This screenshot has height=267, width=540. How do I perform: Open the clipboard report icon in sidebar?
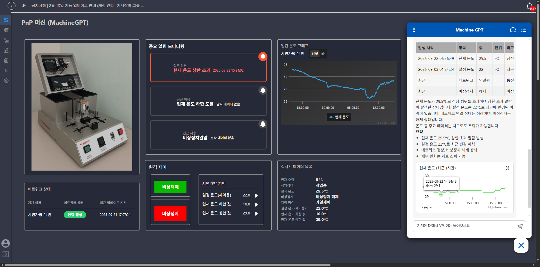6,60
